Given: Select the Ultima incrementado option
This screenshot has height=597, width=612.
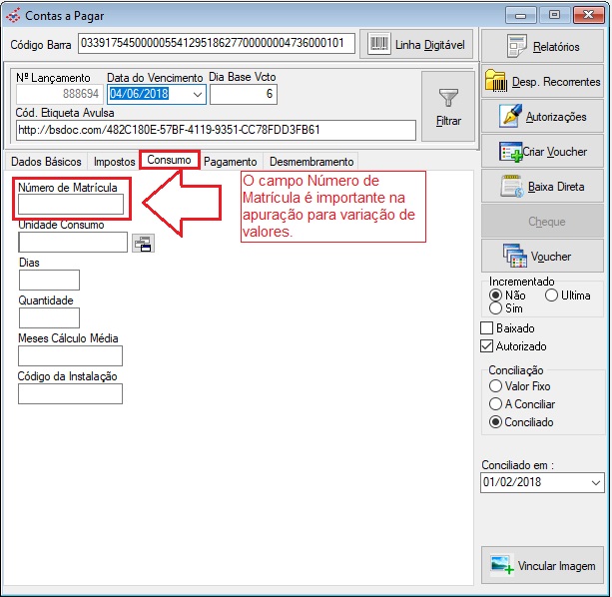Looking at the screenshot, I should tap(551, 296).
